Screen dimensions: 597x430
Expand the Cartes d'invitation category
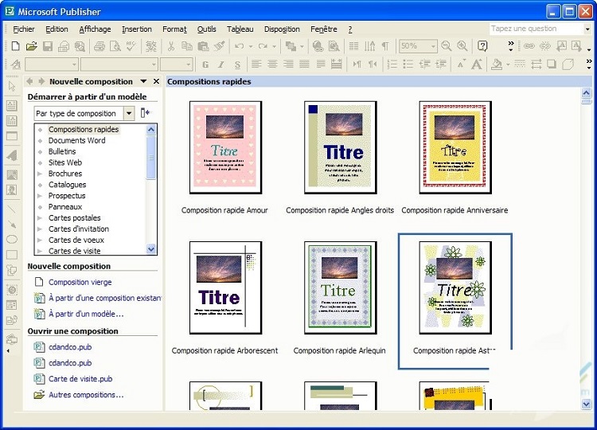[x=40, y=229]
